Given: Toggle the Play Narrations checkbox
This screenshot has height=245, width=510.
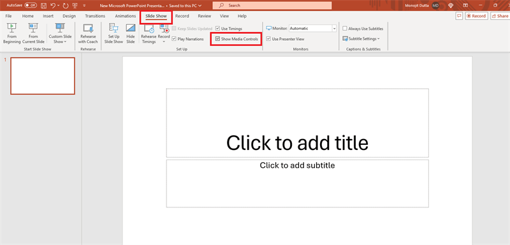Looking at the screenshot, I should point(174,39).
